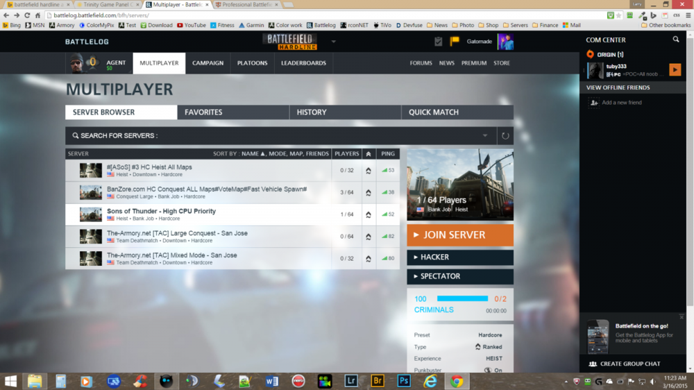Viewport: 694px width, 390px height.
Task: Click the Galomade profile avatar
Action: (505, 42)
